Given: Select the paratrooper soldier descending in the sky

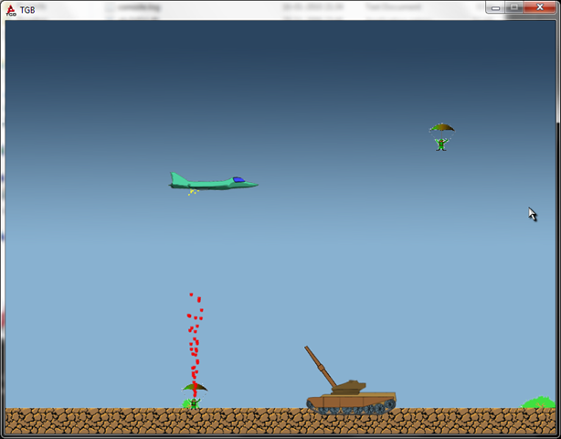Looking at the screenshot, I should [x=441, y=144].
